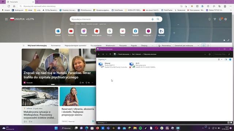Screen dimensions: 234x131
Task: Open Spotify from the taskbar
Action: click(x=140, y=128)
